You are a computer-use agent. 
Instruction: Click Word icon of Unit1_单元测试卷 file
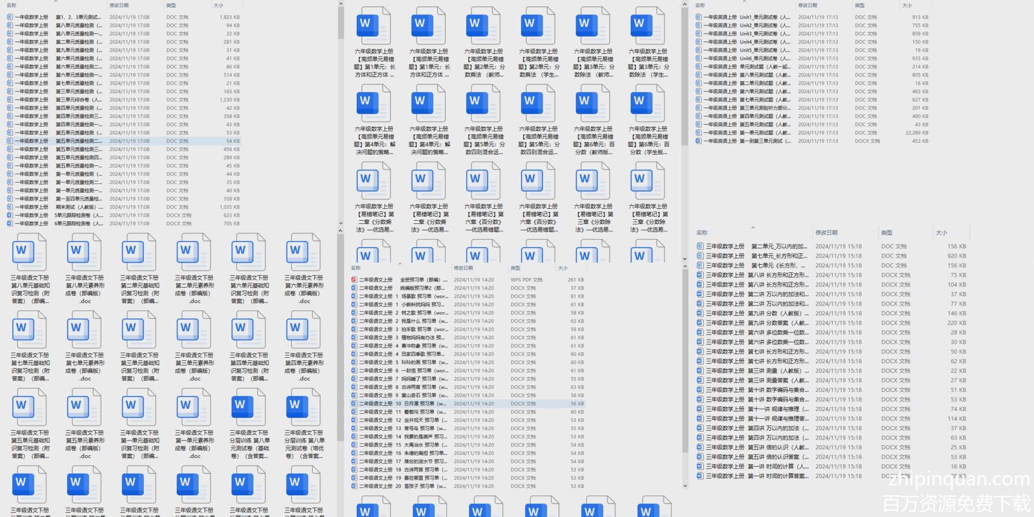click(x=698, y=17)
